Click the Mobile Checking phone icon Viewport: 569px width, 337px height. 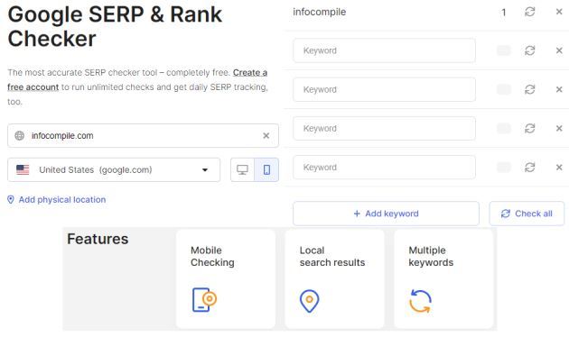click(204, 300)
